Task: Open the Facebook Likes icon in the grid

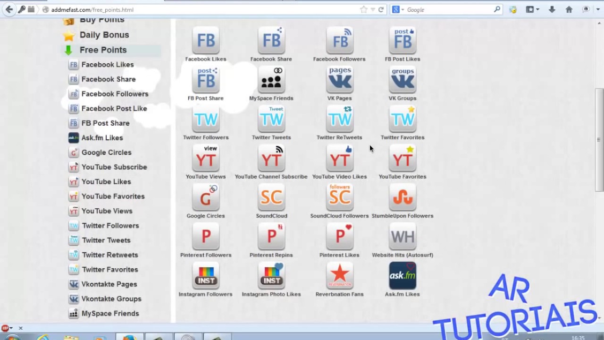Action: click(x=206, y=41)
